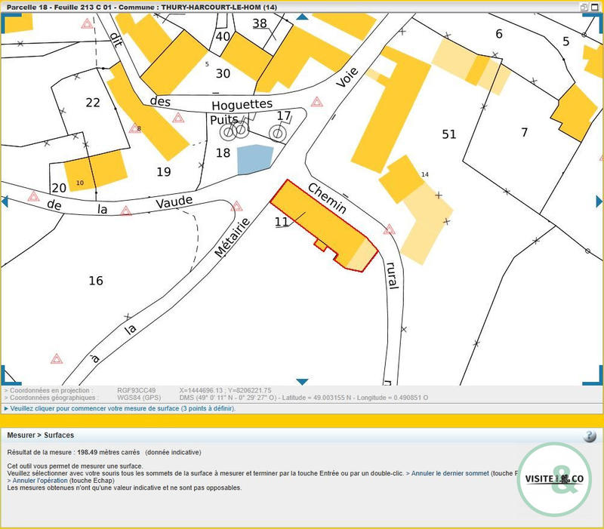The height and width of the screenshot is (529, 604).
Task: Click the 'Annuler le dernier sommet' link
Action: [x=450, y=473]
